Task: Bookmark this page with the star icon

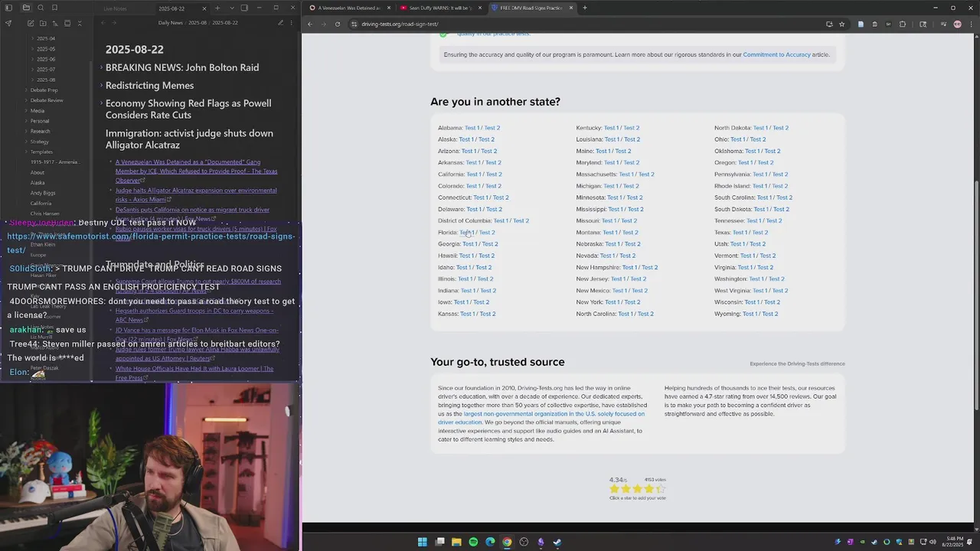Action: click(841, 24)
